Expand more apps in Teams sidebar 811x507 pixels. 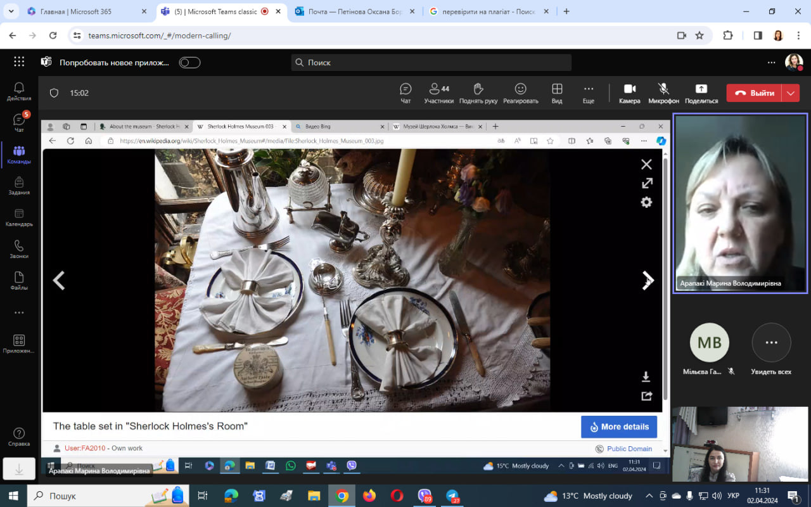19,312
